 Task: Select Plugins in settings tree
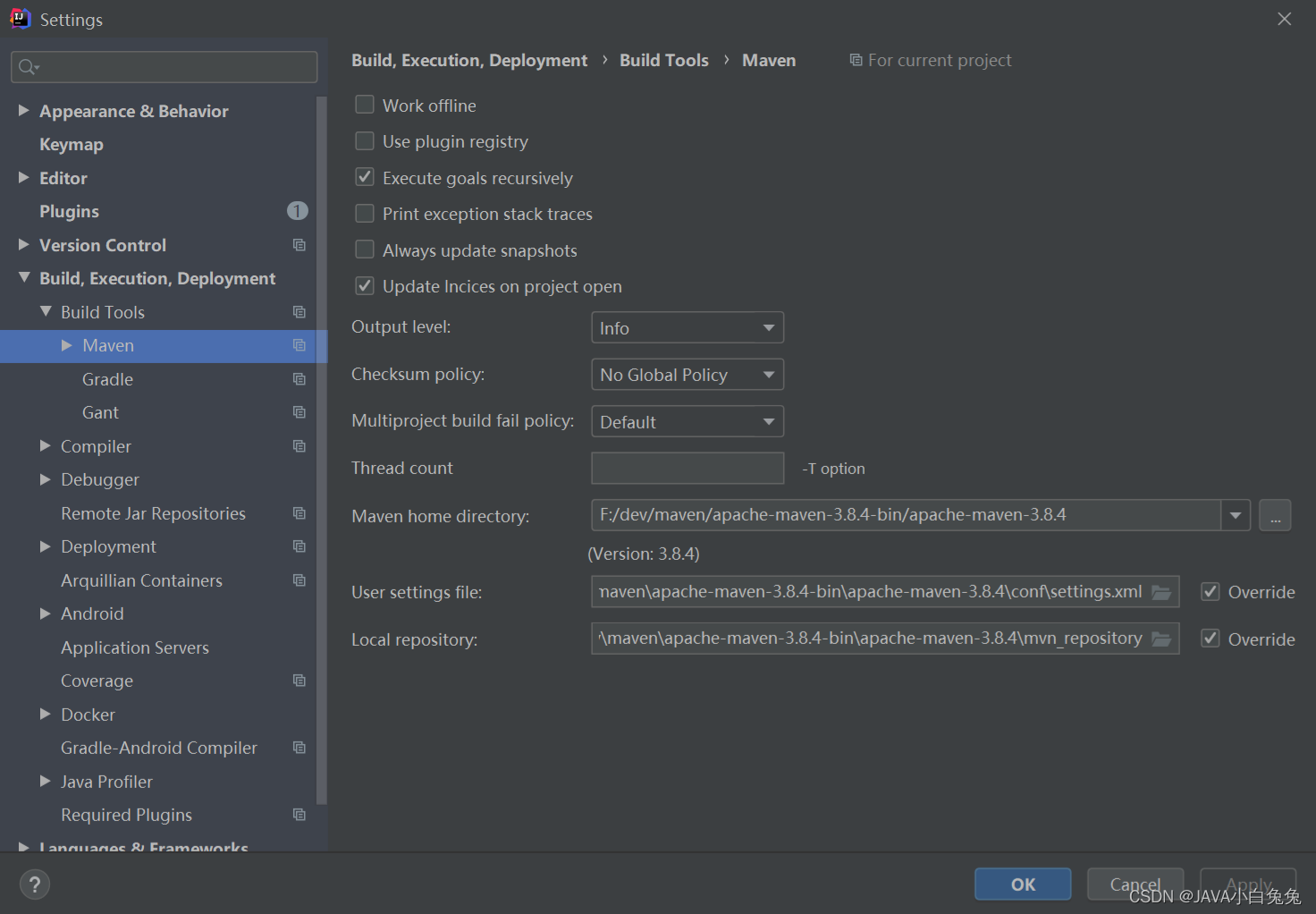(x=69, y=212)
